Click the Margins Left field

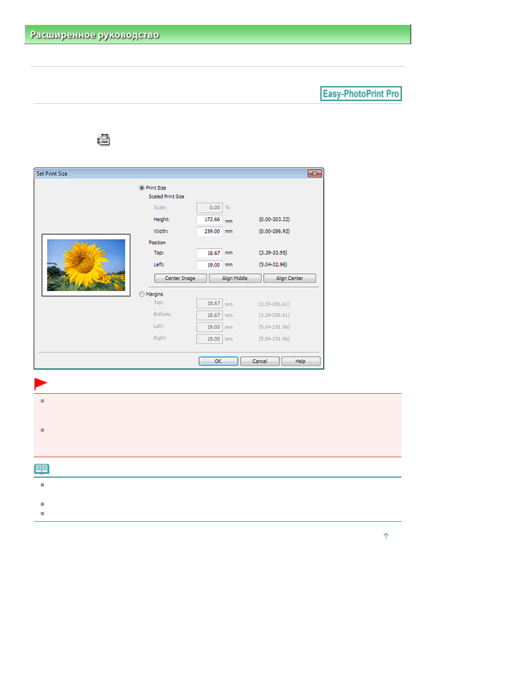coord(210,327)
